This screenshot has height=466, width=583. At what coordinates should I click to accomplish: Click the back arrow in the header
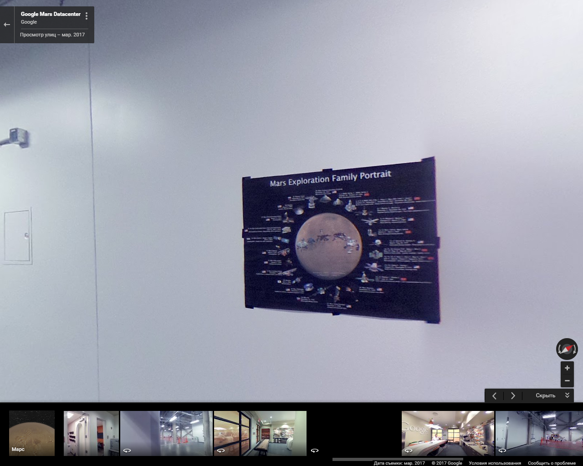click(x=7, y=25)
